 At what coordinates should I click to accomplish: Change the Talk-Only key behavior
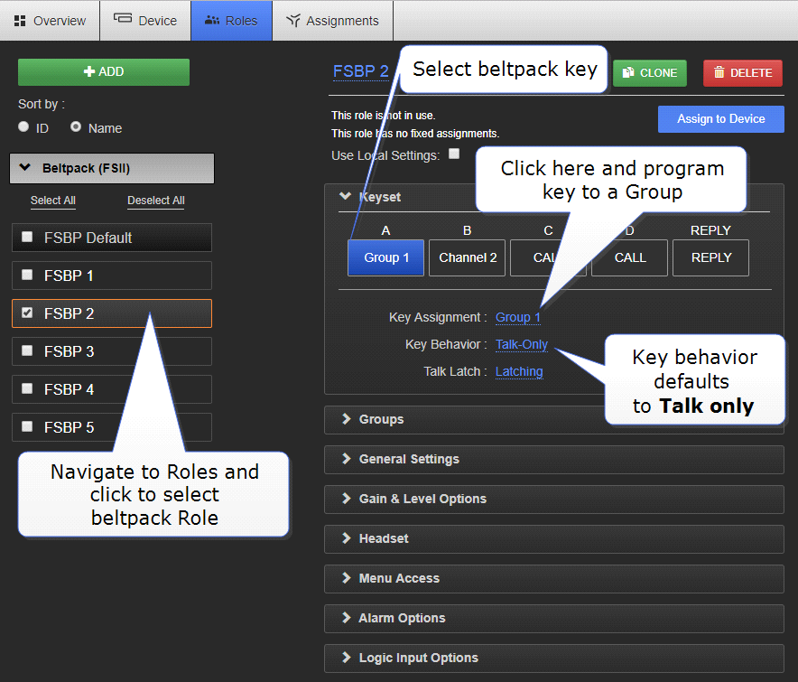[x=521, y=344]
